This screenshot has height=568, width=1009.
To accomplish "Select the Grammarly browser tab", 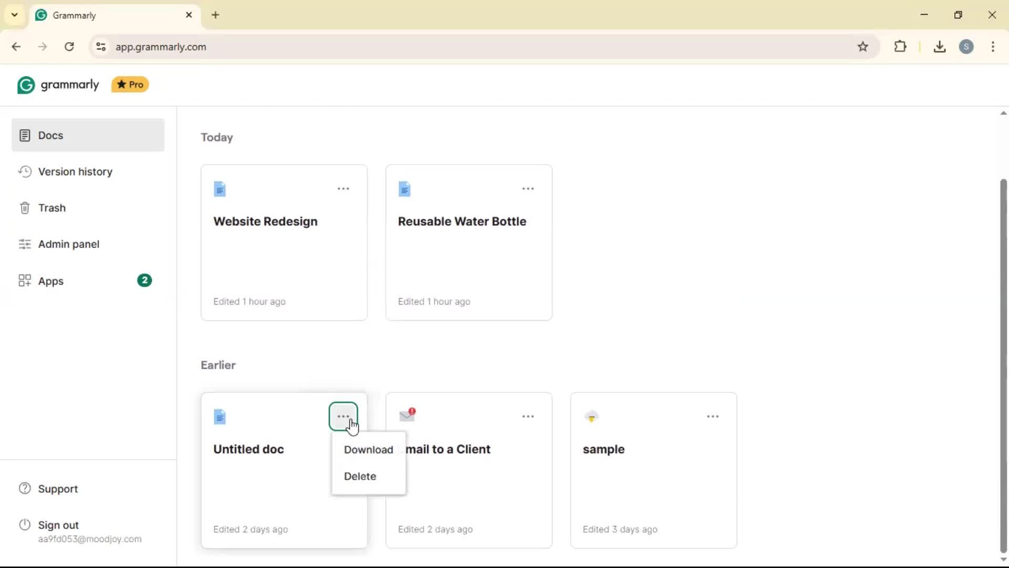I will point(114,15).
